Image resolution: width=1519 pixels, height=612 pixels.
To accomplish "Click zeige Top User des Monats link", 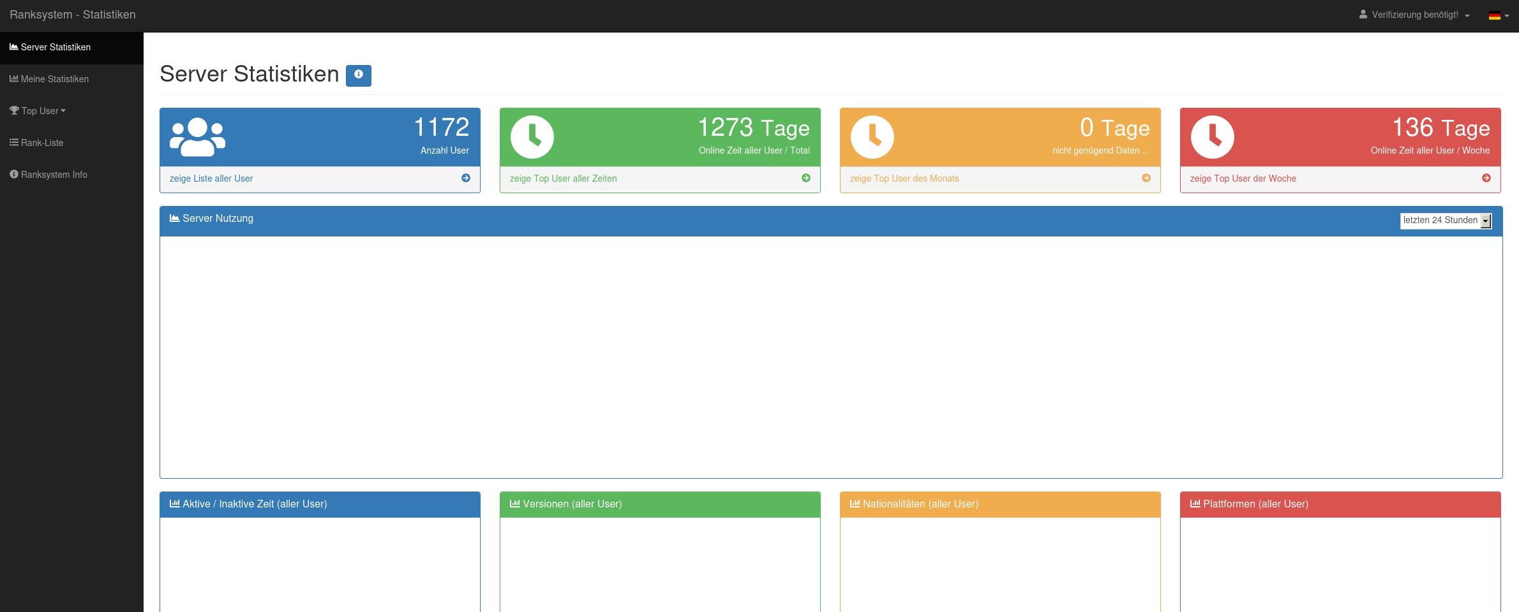I will (x=904, y=178).
